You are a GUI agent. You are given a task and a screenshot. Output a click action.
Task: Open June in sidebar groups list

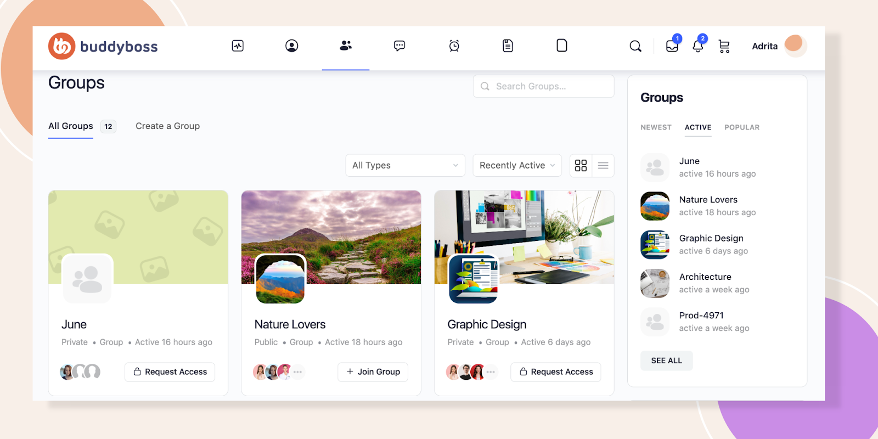click(x=689, y=161)
